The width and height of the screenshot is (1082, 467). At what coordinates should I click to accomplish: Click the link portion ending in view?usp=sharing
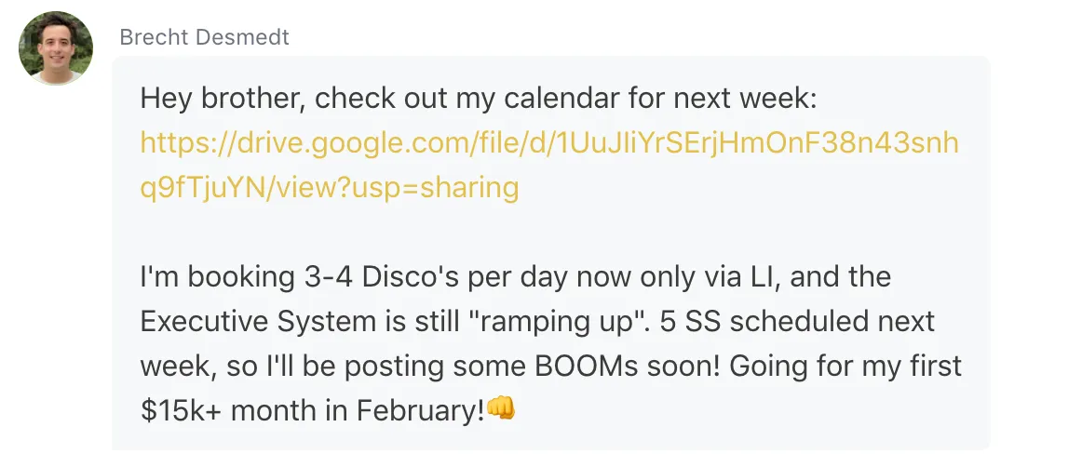[329, 188]
